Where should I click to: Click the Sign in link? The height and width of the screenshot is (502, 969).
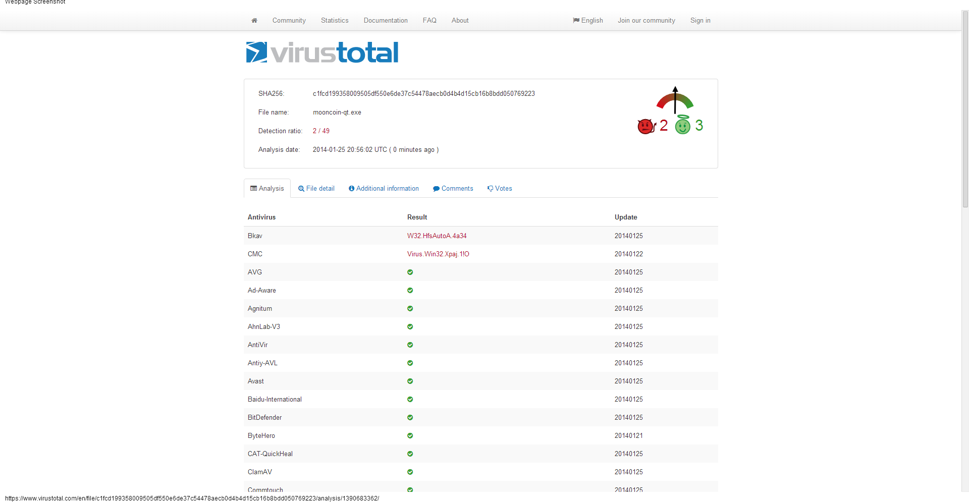click(x=701, y=21)
